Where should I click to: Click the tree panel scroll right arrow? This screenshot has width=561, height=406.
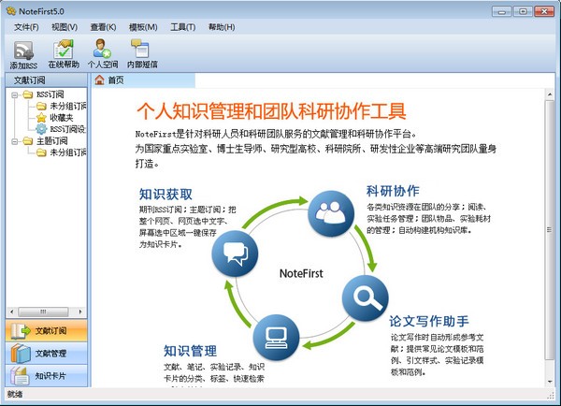80,312
